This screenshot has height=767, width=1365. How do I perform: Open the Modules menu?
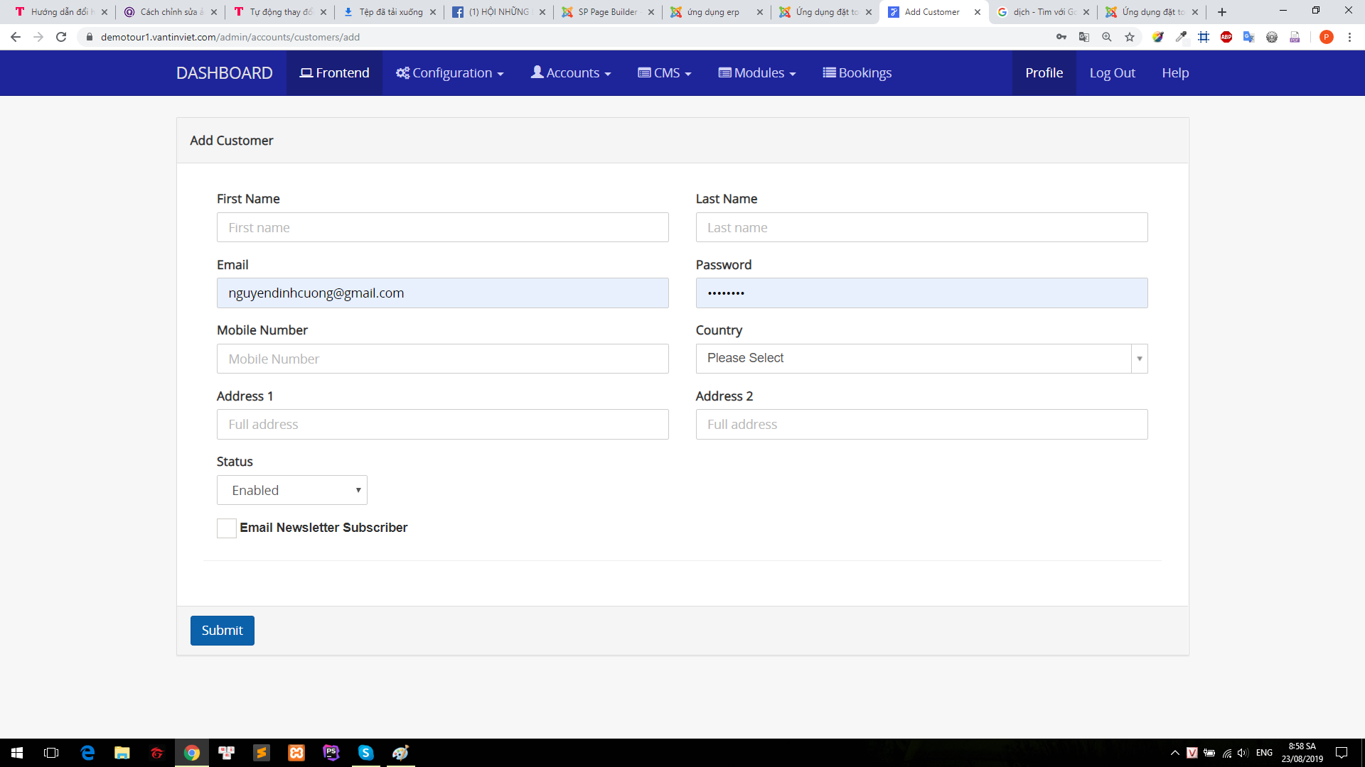(x=757, y=73)
